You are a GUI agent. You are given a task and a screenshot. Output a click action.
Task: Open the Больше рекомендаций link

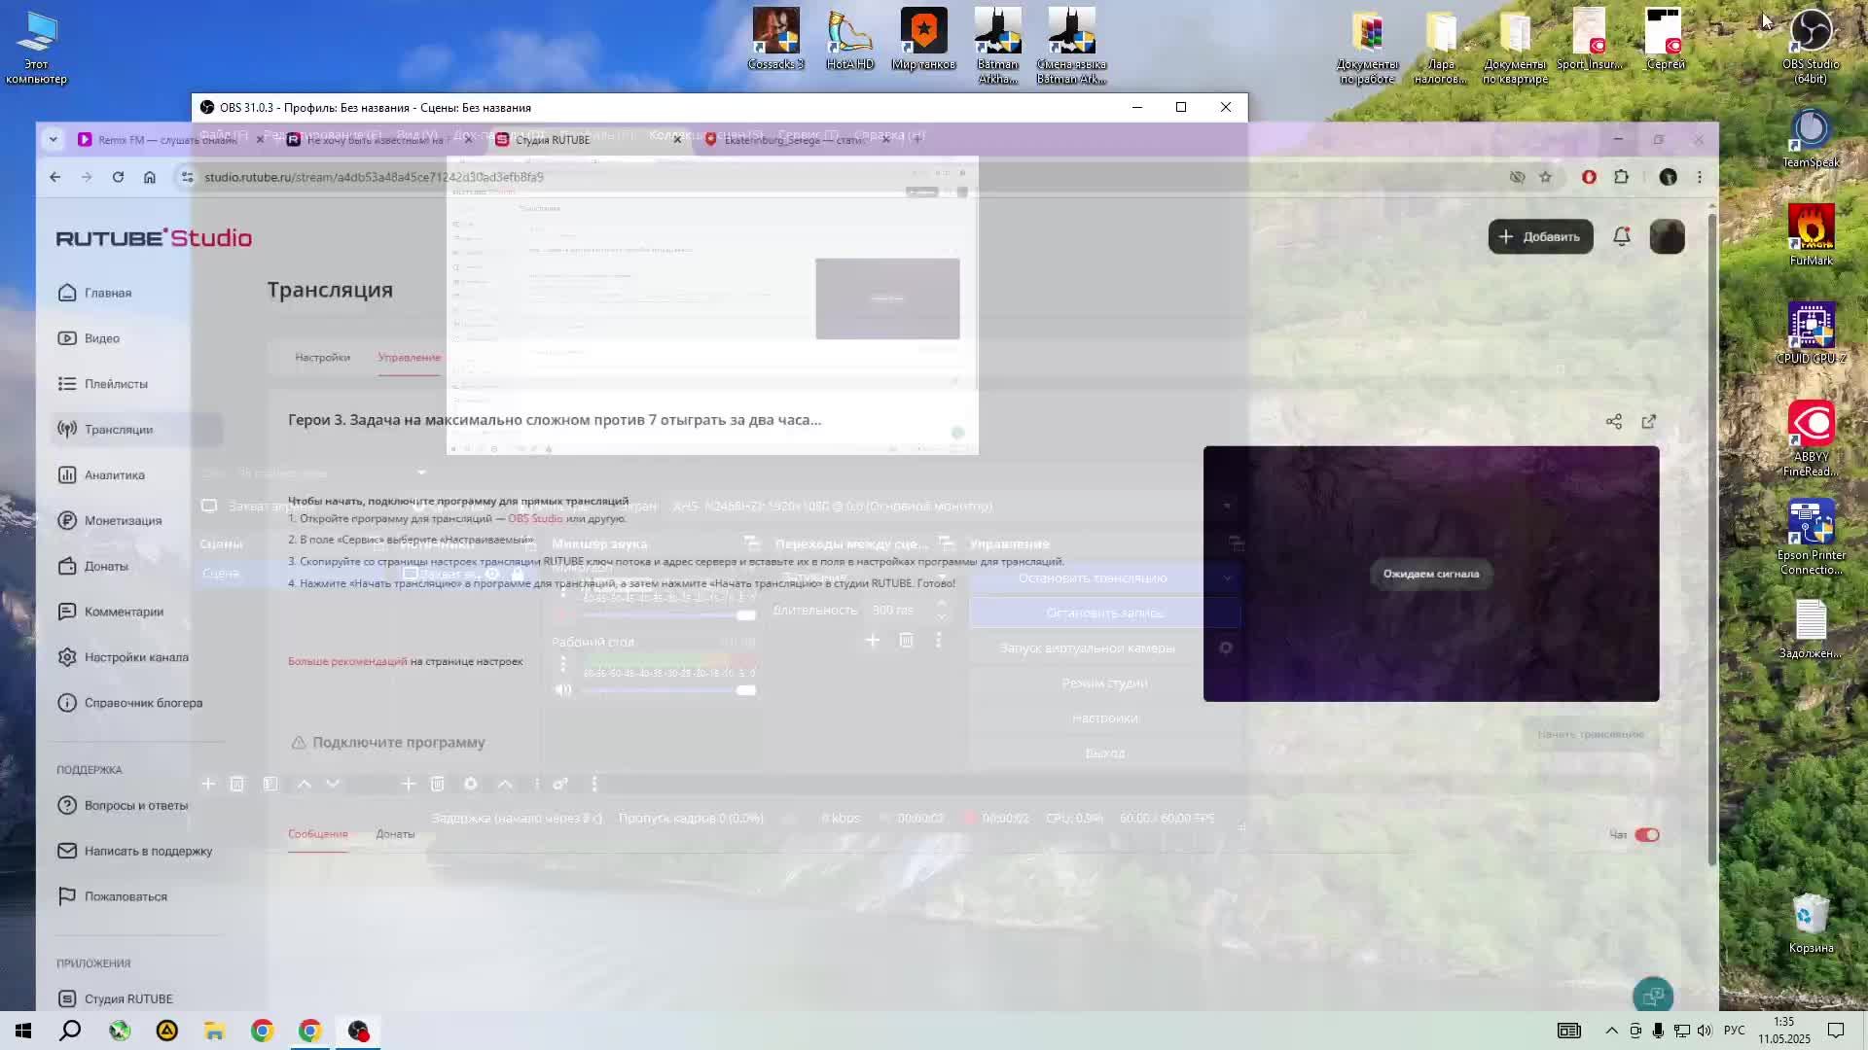(x=347, y=661)
